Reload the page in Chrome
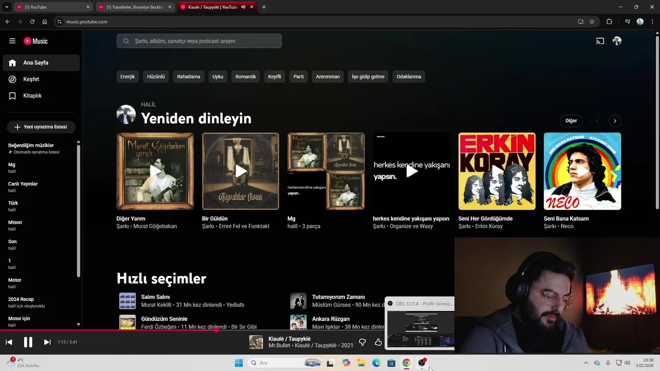The image size is (660, 371). (32, 22)
